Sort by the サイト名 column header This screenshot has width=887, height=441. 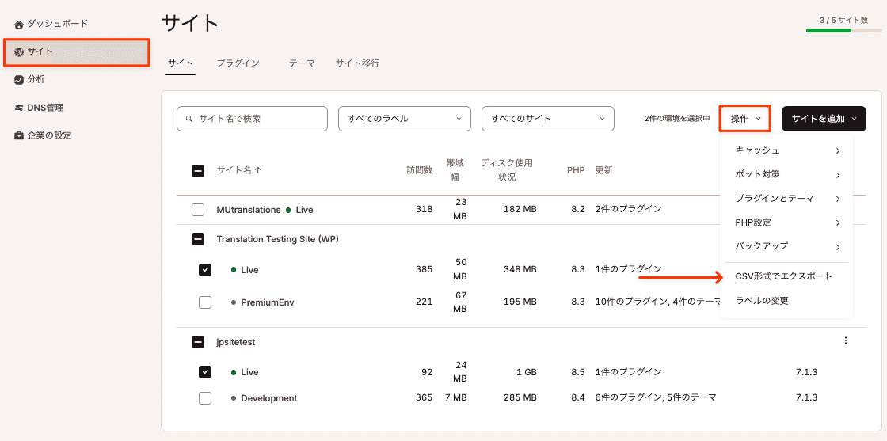(x=234, y=169)
